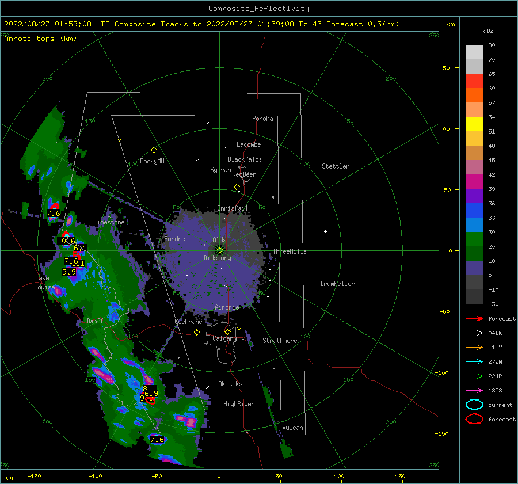Click the Airdrie city label
Viewport: 518px width, 484px height.
click(227, 307)
